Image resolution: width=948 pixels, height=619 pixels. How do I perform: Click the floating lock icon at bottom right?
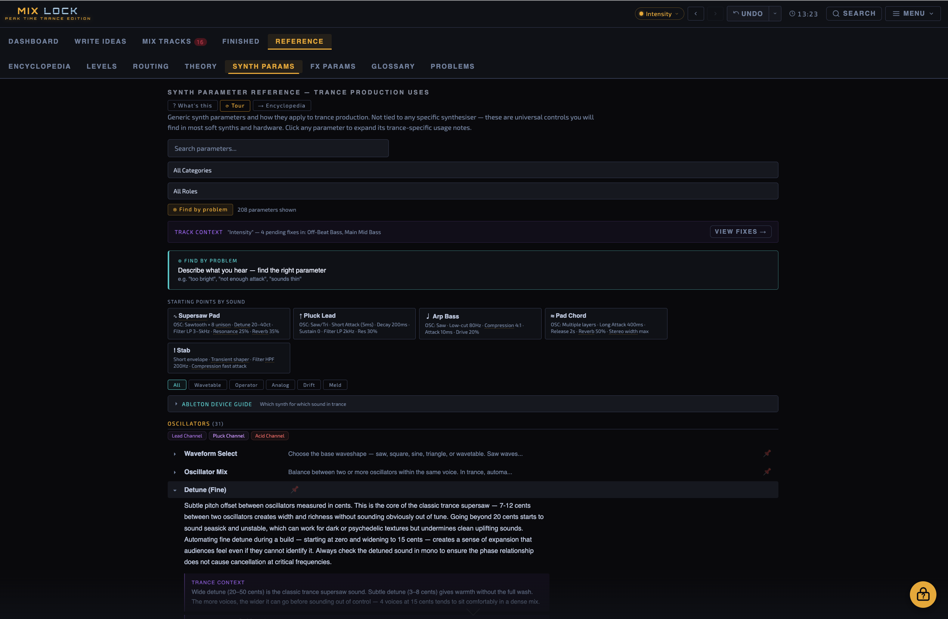click(923, 594)
